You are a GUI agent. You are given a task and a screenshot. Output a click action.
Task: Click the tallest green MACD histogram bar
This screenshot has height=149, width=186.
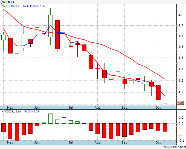[x=51, y=118]
